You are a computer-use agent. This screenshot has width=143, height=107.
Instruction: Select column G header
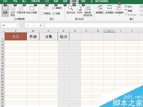(98, 31)
